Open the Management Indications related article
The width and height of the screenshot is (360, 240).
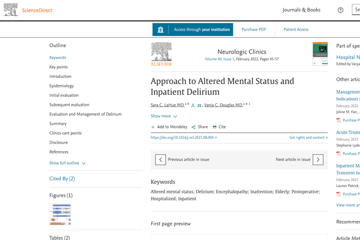[348, 95]
